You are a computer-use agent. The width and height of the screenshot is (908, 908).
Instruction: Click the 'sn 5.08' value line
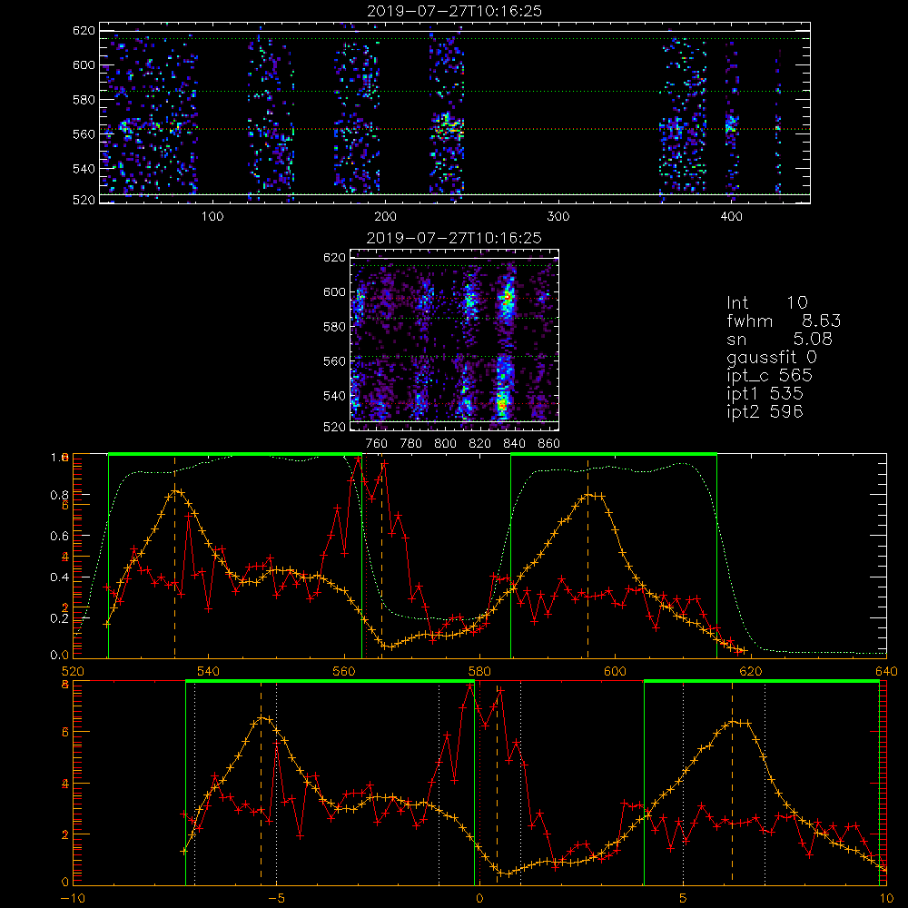(x=779, y=339)
